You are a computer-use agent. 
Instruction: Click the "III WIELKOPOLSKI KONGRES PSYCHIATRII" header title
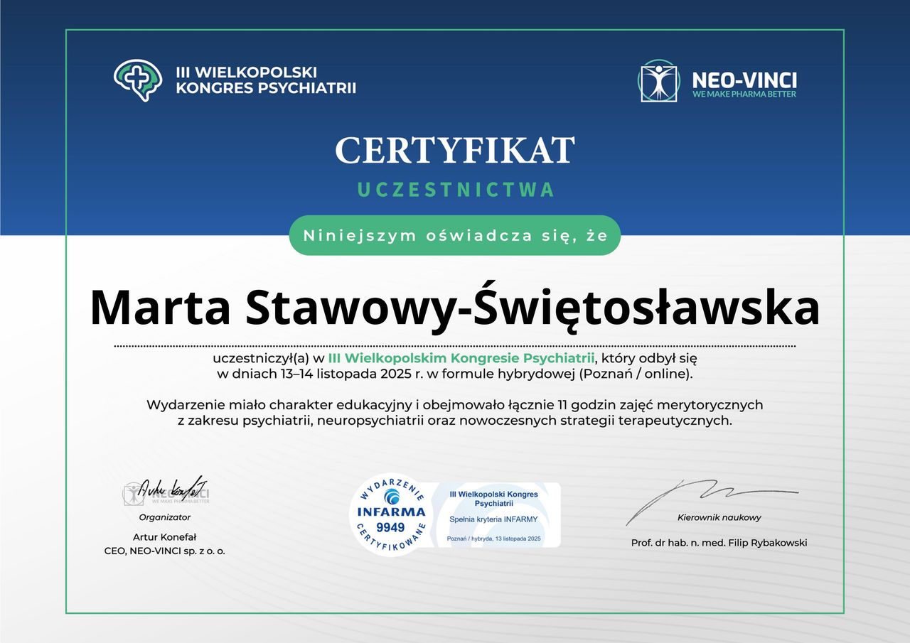265,80
